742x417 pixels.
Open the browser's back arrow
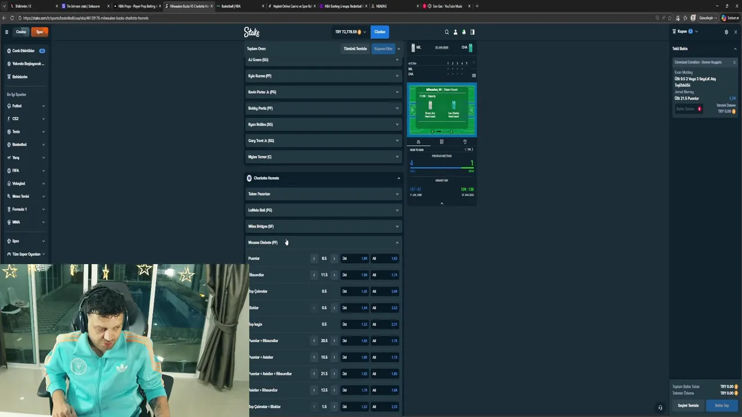[4, 18]
